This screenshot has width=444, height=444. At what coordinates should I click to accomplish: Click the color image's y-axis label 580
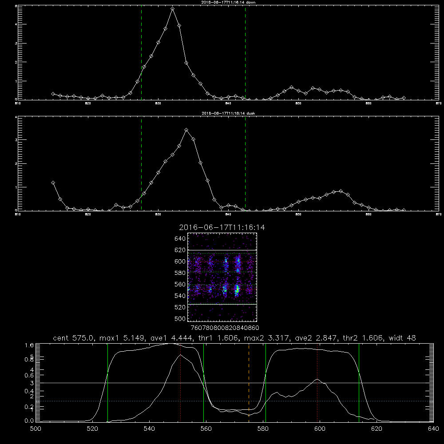(180, 273)
